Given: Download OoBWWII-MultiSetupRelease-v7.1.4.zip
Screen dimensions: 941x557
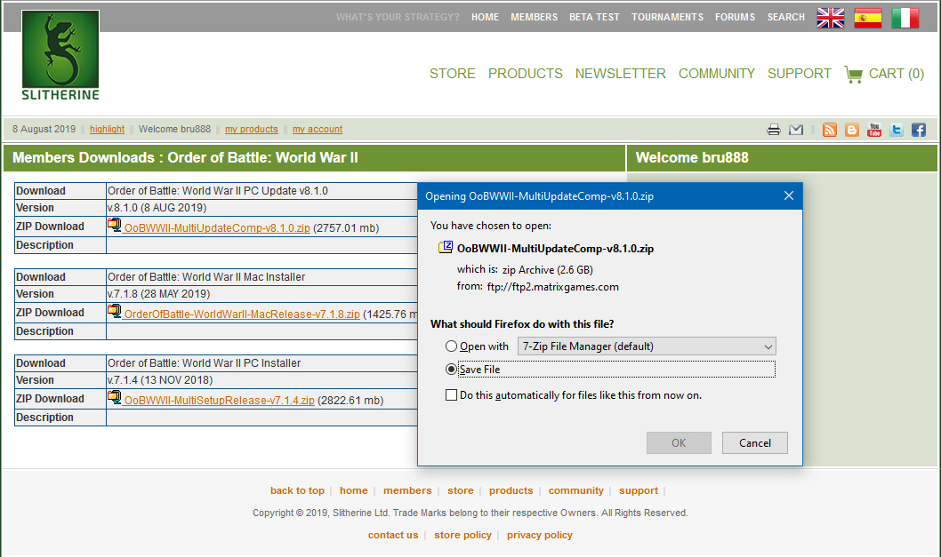Looking at the screenshot, I should 219,401.
